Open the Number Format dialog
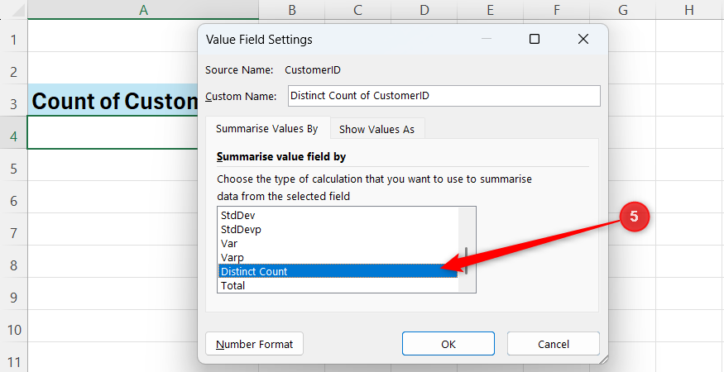The height and width of the screenshot is (372, 724). [254, 344]
